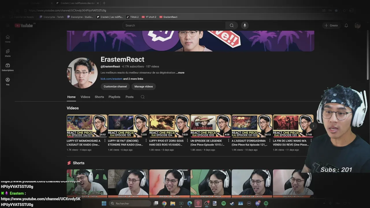Image resolution: width=370 pixels, height=208 pixels.
Task: Click the '157 videos' text
Action: (x=153, y=66)
